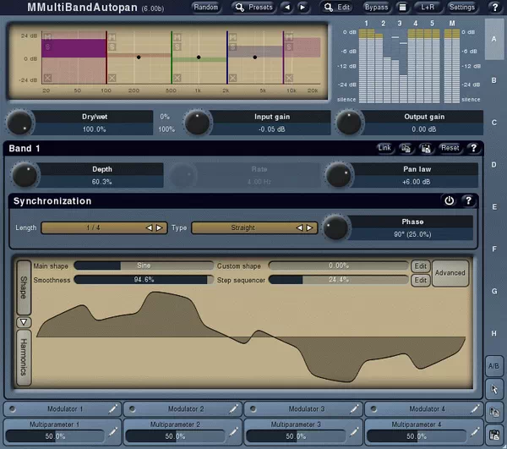Open the L+R channel mode selector

428,7
